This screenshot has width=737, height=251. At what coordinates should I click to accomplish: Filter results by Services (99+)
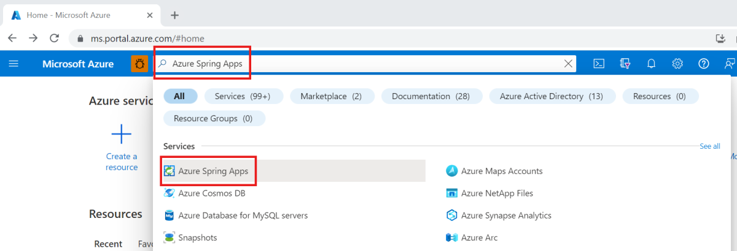pyautogui.click(x=244, y=96)
